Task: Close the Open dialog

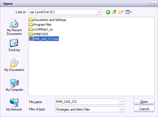Action: pos(154,4)
